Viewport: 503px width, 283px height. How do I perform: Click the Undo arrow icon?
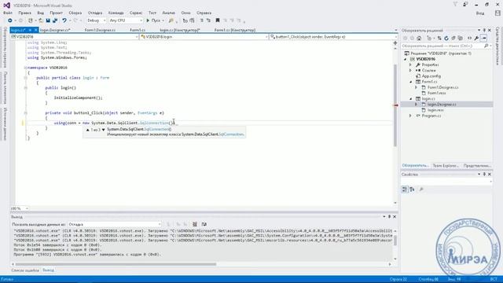(64, 20)
